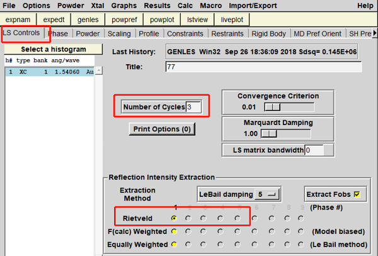The height and width of the screenshot is (256, 378).
Task: Launch expedt from the toolbar
Action: [x=54, y=19]
